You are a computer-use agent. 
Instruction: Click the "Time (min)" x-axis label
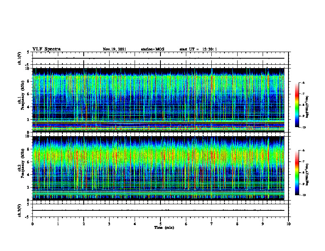click(x=164, y=228)
